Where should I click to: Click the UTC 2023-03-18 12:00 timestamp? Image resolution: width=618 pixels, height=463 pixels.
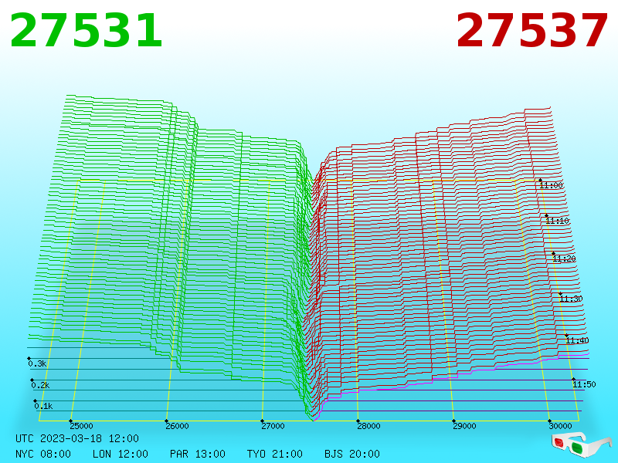(x=77, y=438)
